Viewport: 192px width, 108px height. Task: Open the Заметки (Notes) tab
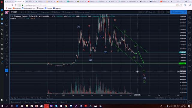click(28, 102)
